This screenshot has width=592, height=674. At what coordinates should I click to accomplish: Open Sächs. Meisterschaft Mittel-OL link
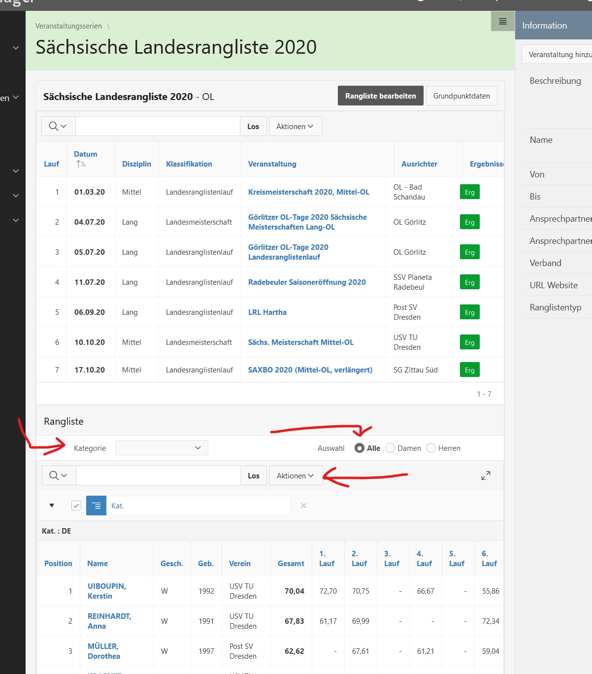tap(301, 342)
